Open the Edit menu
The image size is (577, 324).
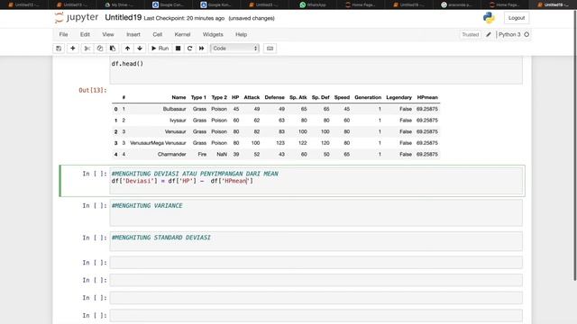click(x=85, y=34)
